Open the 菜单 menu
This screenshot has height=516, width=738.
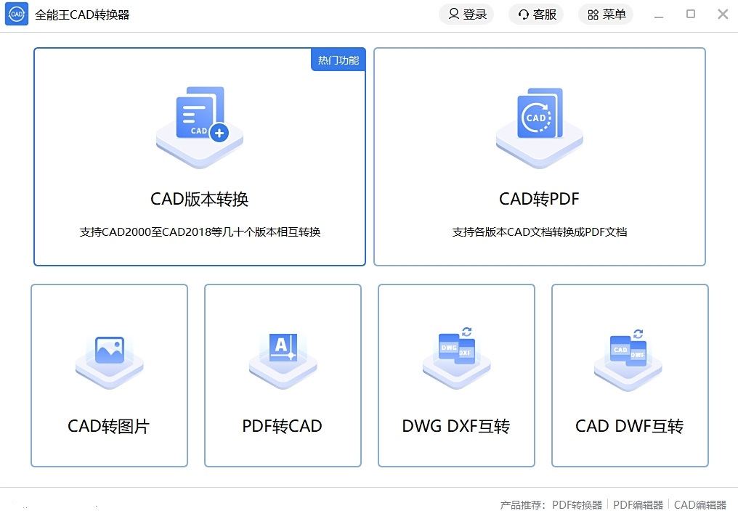pos(606,15)
